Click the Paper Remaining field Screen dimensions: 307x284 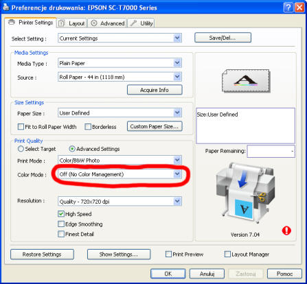[x=271, y=151]
